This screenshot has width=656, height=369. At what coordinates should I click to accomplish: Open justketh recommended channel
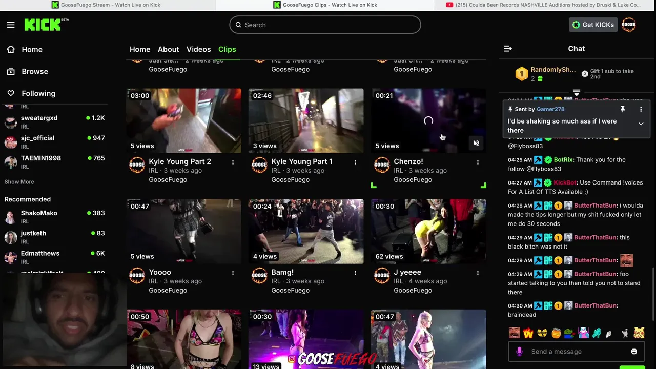click(54, 237)
